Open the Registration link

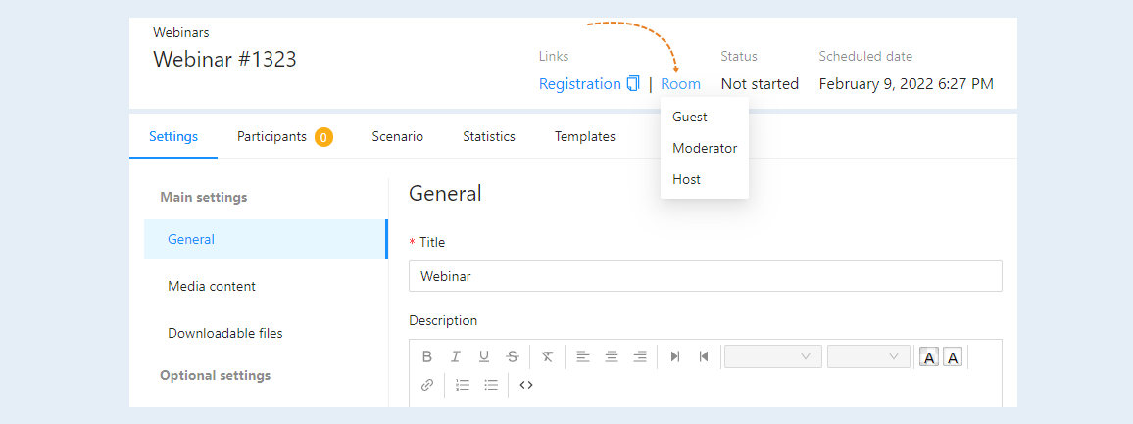point(579,84)
